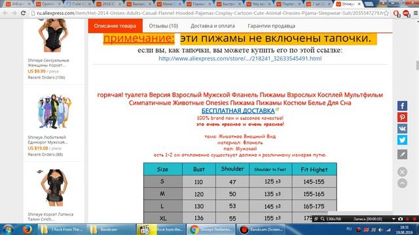Click the 'БЕСПЛАТНАЯ ДОСТАВКА' link
Screen dimensions: 419x235
(238, 111)
